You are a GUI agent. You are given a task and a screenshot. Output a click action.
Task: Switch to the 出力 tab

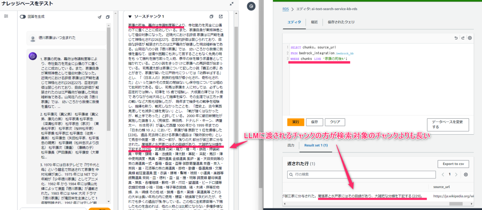tap(290, 145)
